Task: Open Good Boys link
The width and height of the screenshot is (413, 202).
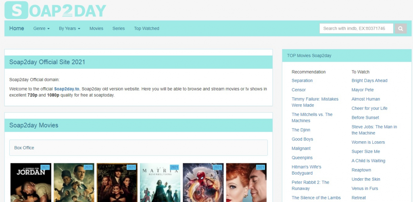Action: click(x=302, y=139)
